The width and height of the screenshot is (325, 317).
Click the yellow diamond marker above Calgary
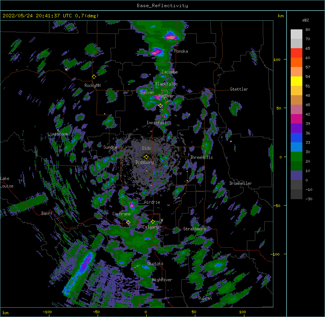point(153,222)
